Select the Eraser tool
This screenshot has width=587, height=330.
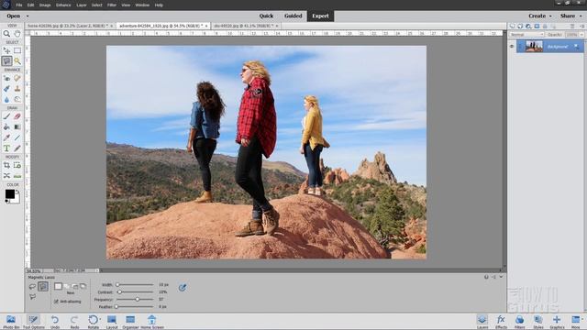coord(17,116)
